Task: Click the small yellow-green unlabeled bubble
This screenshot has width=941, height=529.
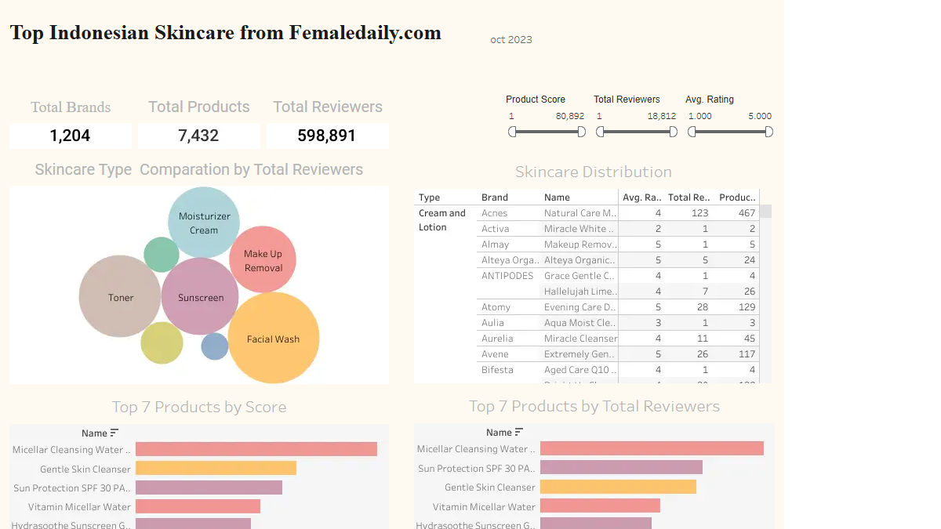Action: pyautogui.click(x=162, y=342)
